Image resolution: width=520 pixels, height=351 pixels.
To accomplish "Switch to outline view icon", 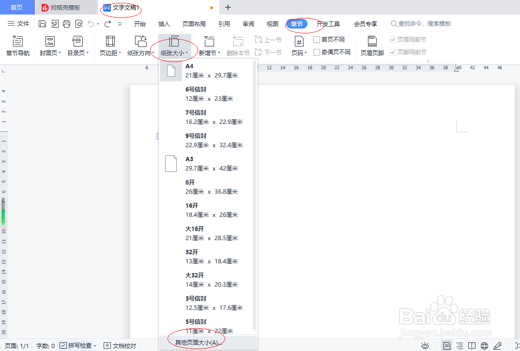I will (459, 346).
